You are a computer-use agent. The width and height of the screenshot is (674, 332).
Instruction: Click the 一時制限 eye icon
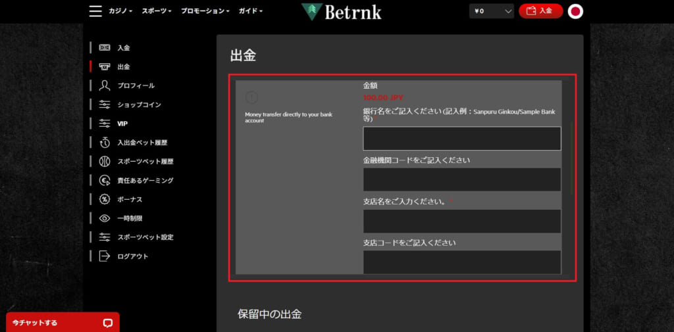[105, 218]
